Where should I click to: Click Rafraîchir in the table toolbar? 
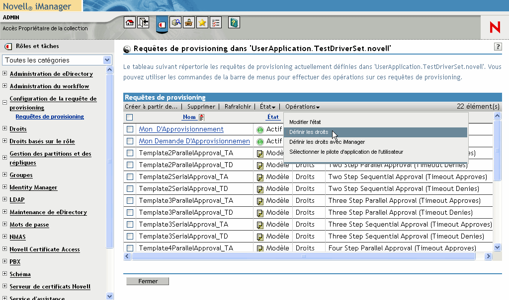238,107
